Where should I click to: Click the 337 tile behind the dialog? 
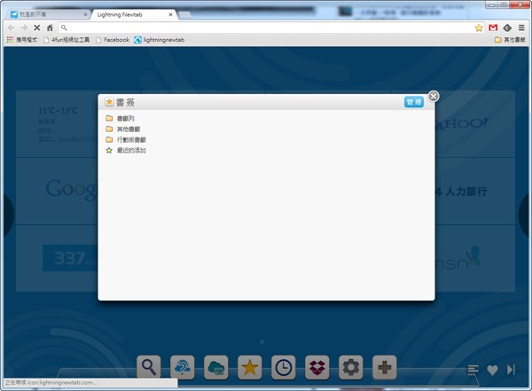pyautogui.click(x=57, y=258)
